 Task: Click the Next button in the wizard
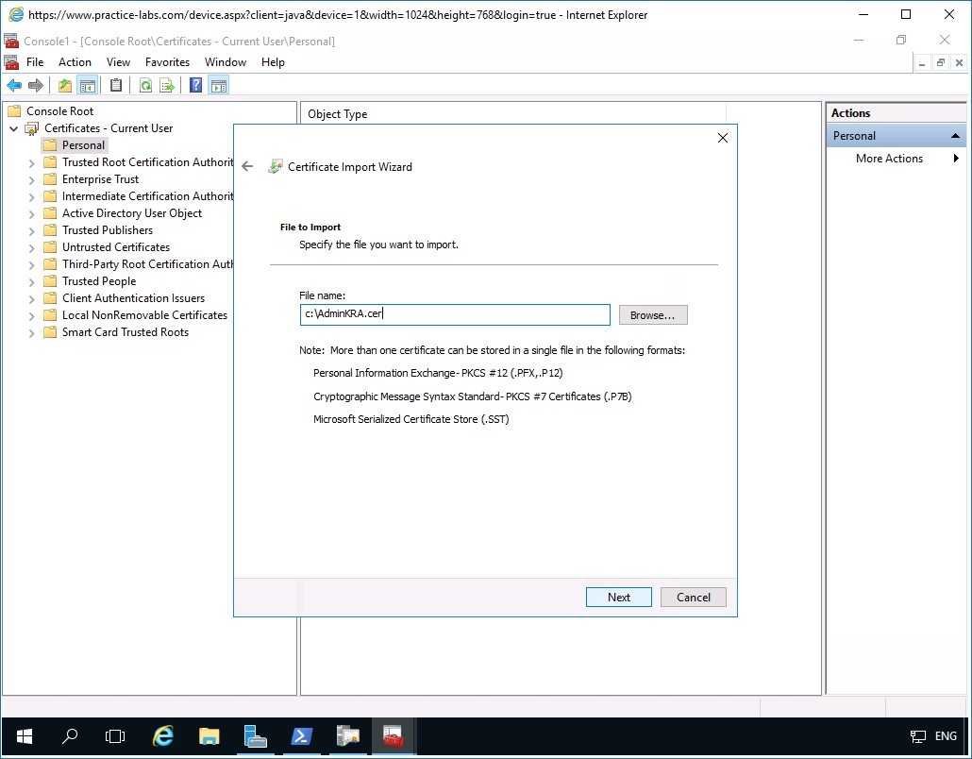[x=618, y=597]
